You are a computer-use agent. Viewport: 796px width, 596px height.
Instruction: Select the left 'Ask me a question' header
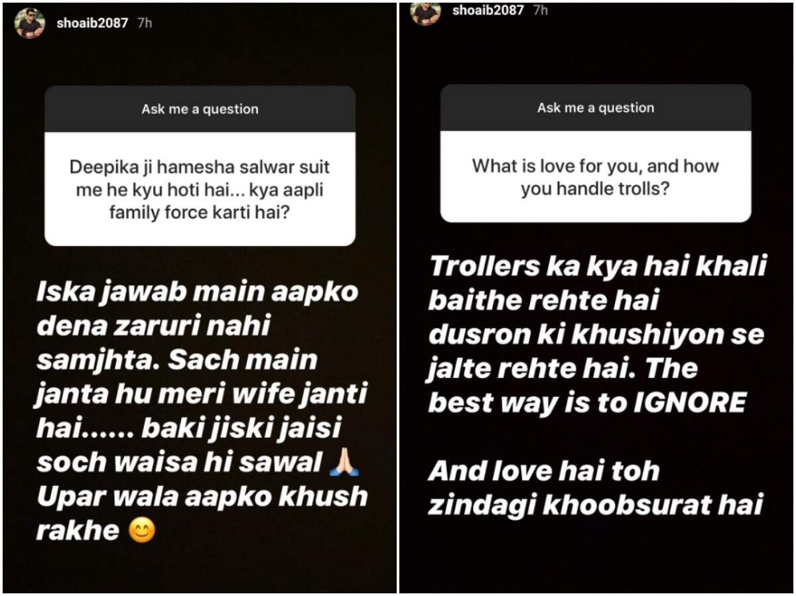click(x=200, y=109)
